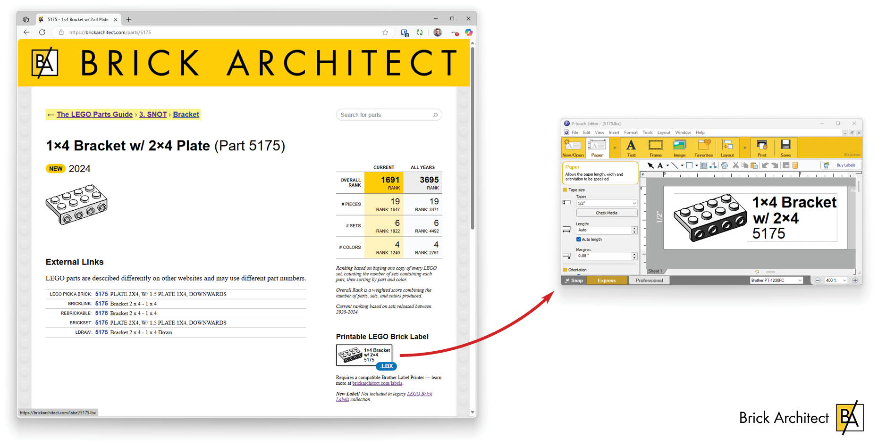The width and height of the screenshot is (878, 446).
Task: Click the Check Media button
Action: [x=607, y=213]
